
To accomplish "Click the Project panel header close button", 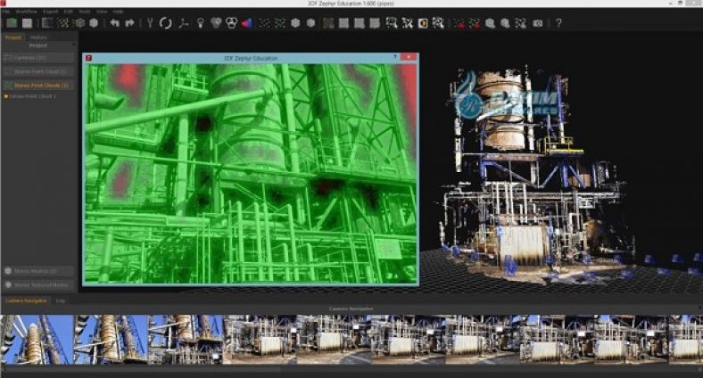I will [74, 45].
